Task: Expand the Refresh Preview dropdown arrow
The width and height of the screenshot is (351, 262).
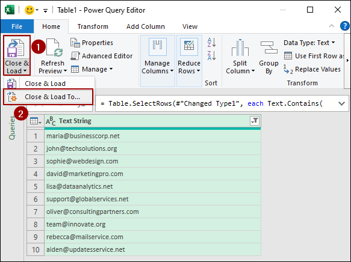Action: [x=65, y=71]
